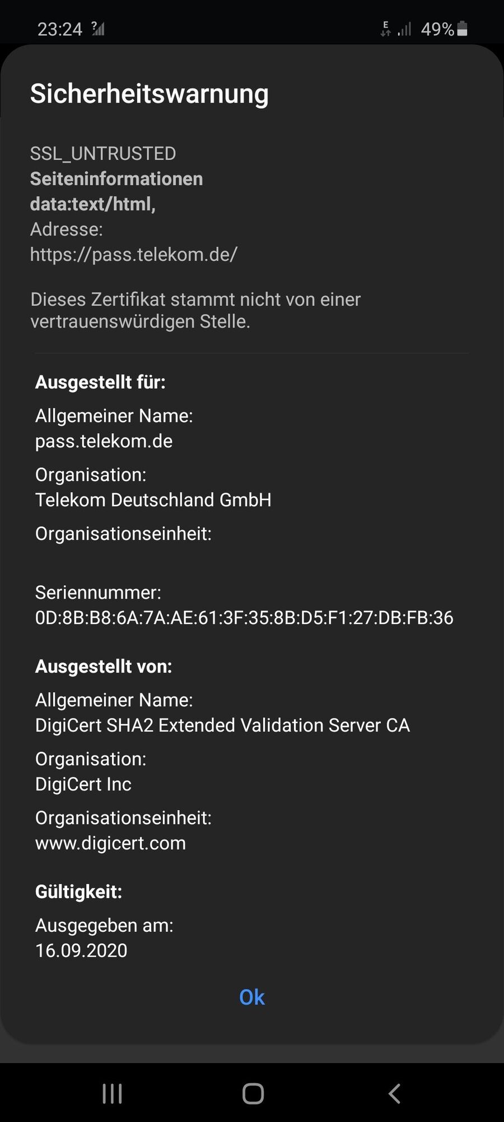Select the certificate serial number value
The height and width of the screenshot is (1122, 504).
point(244,618)
